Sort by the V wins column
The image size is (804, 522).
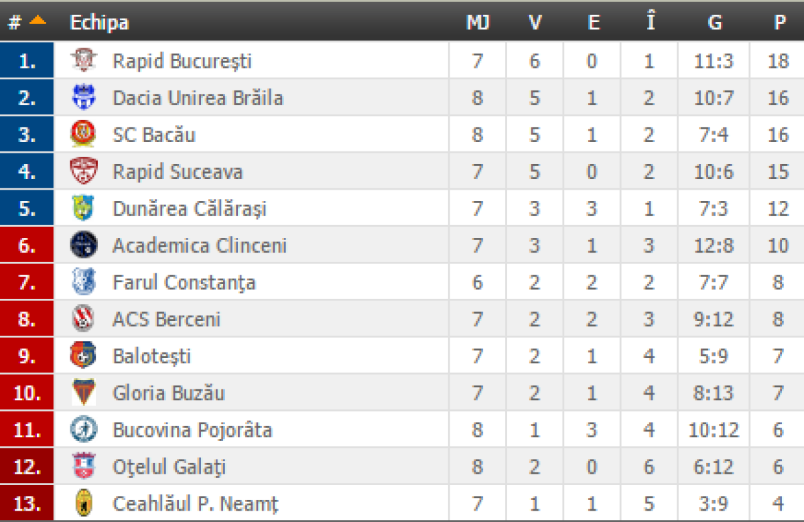click(535, 21)
